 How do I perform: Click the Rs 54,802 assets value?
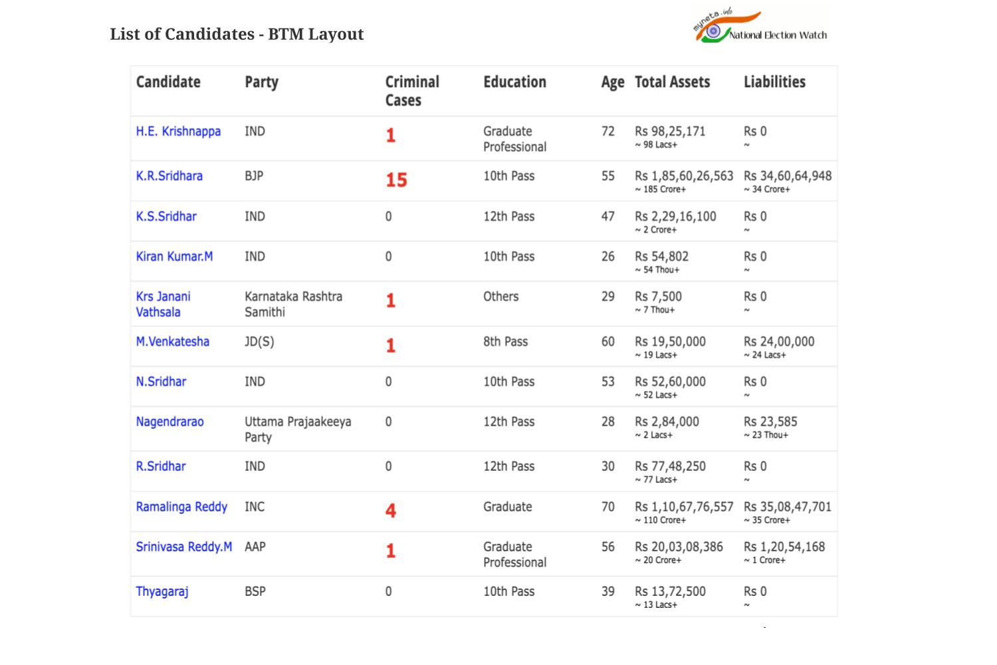tap(661, 256)
